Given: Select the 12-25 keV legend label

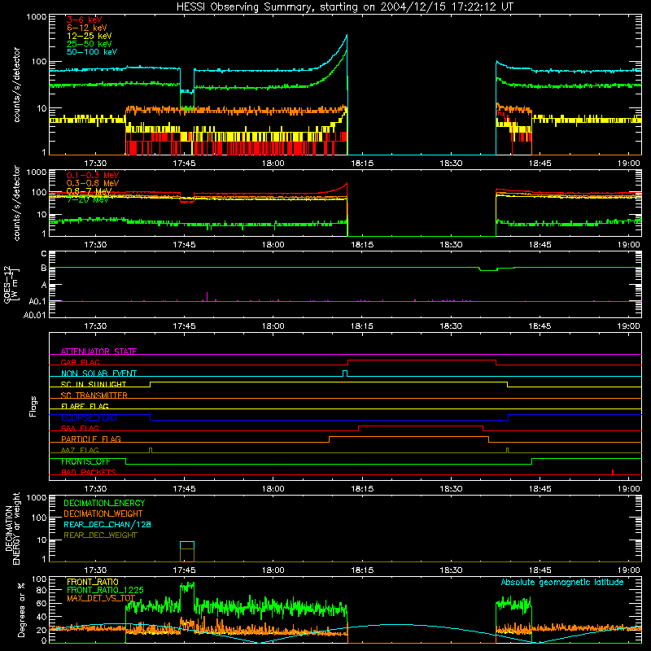Looking at the screenshot, I should click(90, 36).
